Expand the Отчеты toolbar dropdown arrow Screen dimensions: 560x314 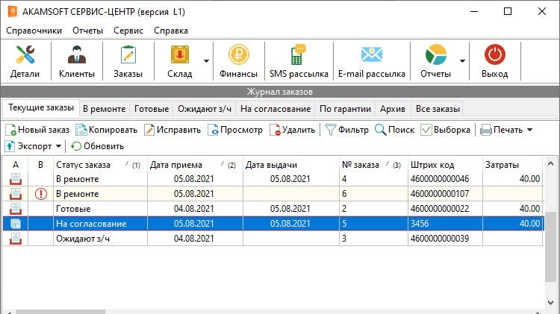[462, 61]
